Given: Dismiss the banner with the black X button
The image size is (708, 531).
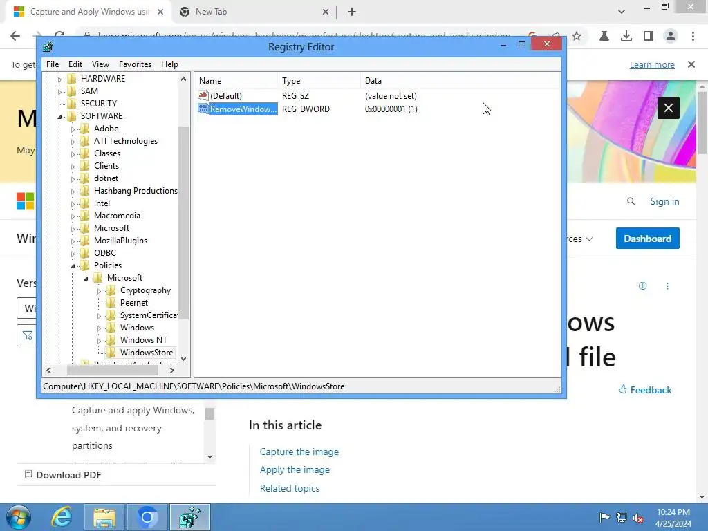Looking at the screenshot, I should click(669, 108).
